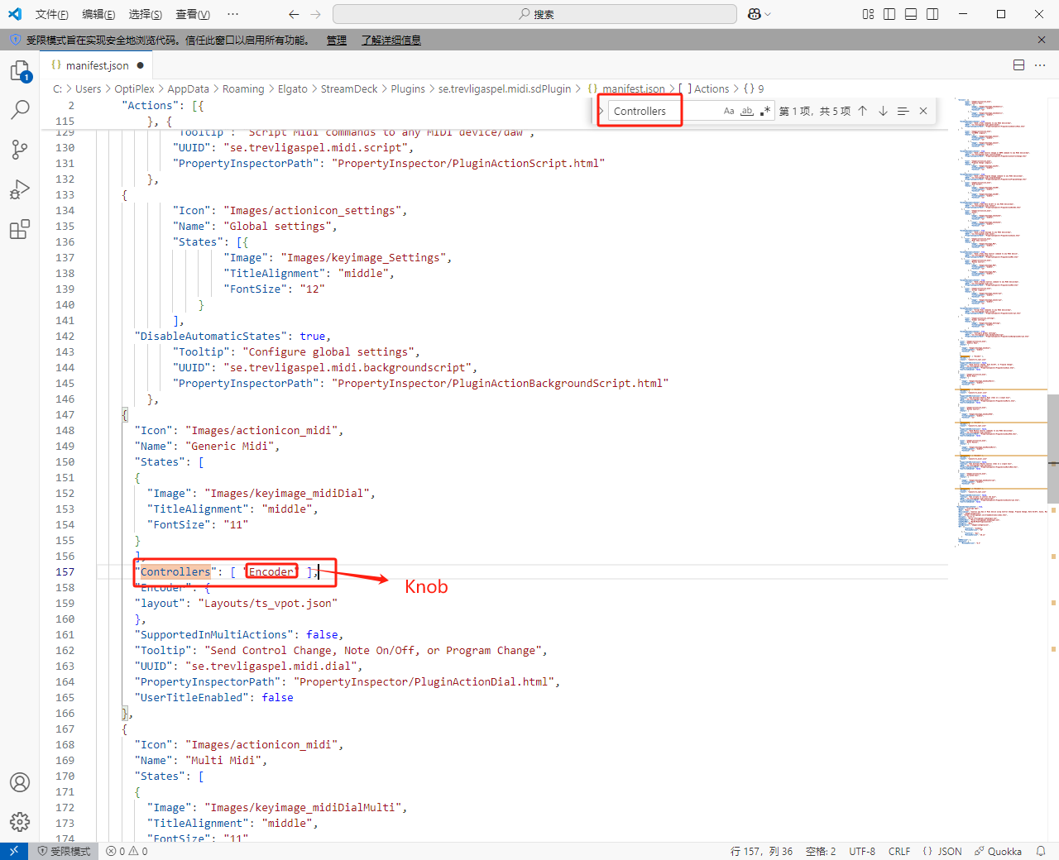The width and height of the screenshot is (1059, 860).
Task: Toggle the secondary side bar
Action: 932,14
